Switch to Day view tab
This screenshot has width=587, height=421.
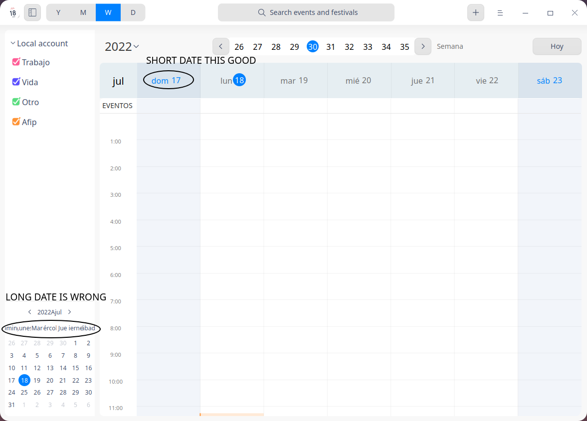point(133,12)
